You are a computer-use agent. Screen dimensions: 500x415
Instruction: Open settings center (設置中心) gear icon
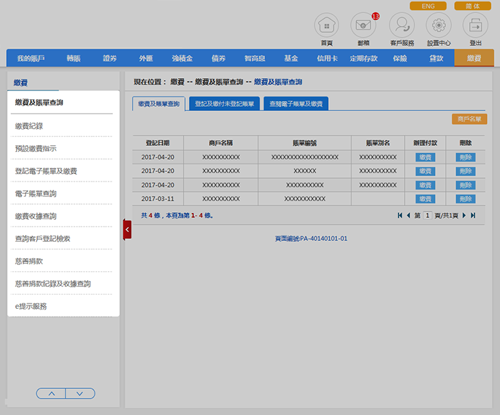[x=438, y=25]
